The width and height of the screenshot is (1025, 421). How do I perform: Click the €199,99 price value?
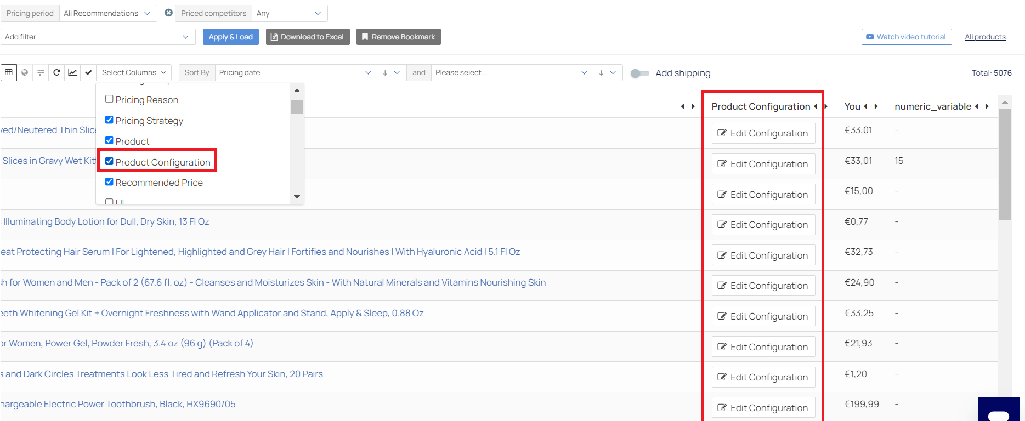point(862,404)
